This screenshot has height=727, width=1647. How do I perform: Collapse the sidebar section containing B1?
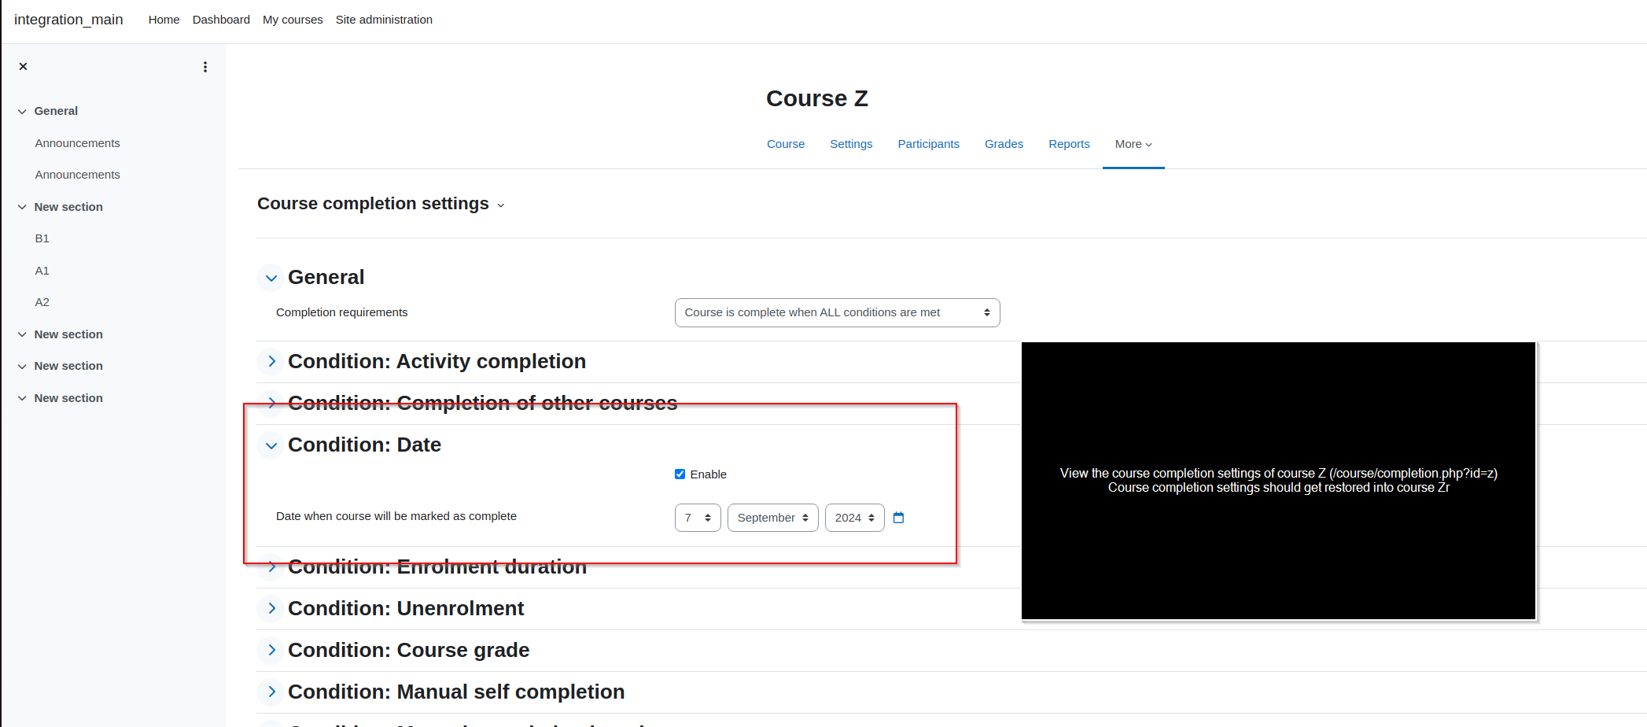pyautogui.click(x=22, y=207)
